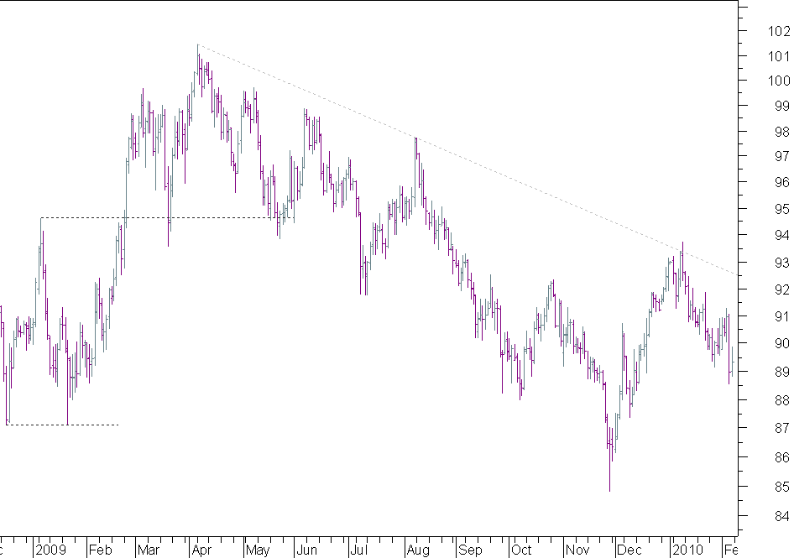
Task: Select the Feb axis label
Action: [100, 550]
